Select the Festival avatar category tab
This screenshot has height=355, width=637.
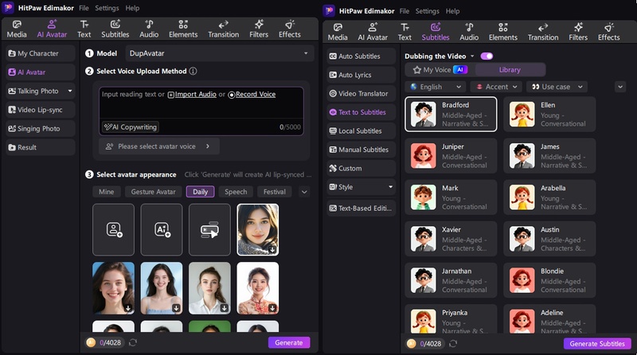coord(274,192)
